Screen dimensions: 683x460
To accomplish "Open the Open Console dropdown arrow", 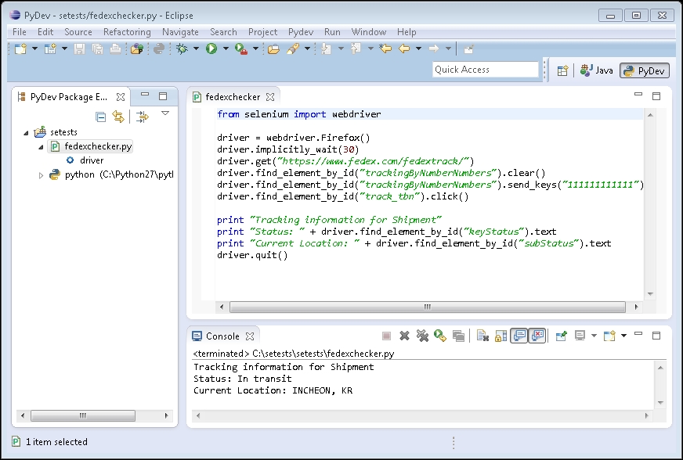I will point(623,336).
